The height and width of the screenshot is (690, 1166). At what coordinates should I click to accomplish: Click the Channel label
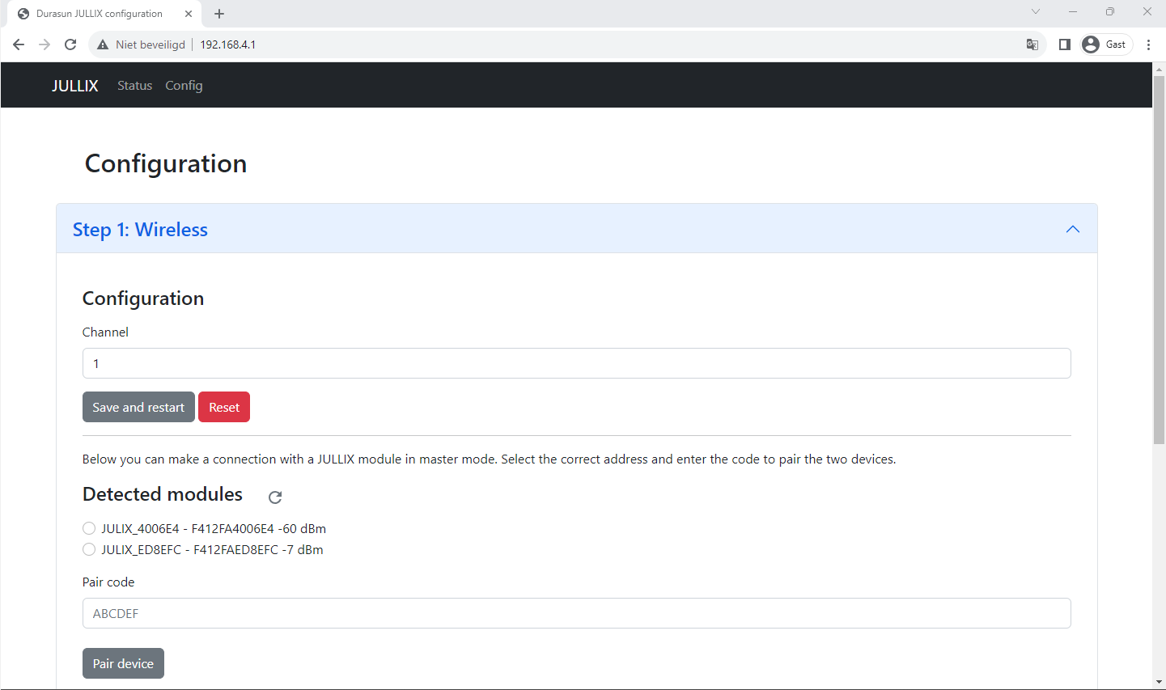point(105,332)
